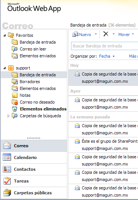Viewport: 138px width, 200px height.
Task: Click the Elementos eliminados recycle bin icon
Action: 14,109
